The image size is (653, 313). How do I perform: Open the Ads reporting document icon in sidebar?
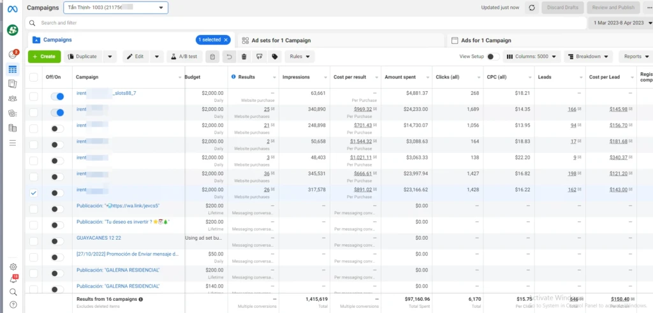click(x=13, y=84)
